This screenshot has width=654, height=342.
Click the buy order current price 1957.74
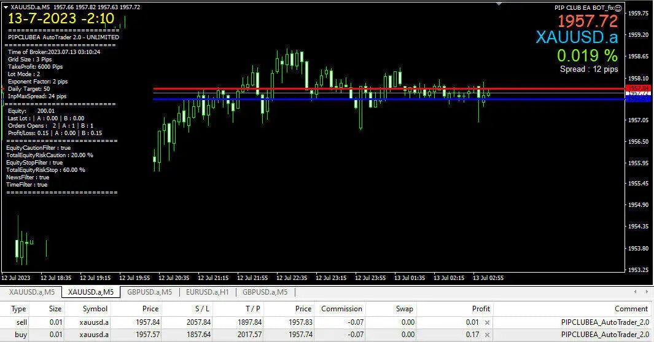[300, 335]
